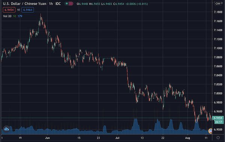This screenshot has width=225, height=142.
Task: Click the red sell price 6.9454 button
Action: [9, 10]
